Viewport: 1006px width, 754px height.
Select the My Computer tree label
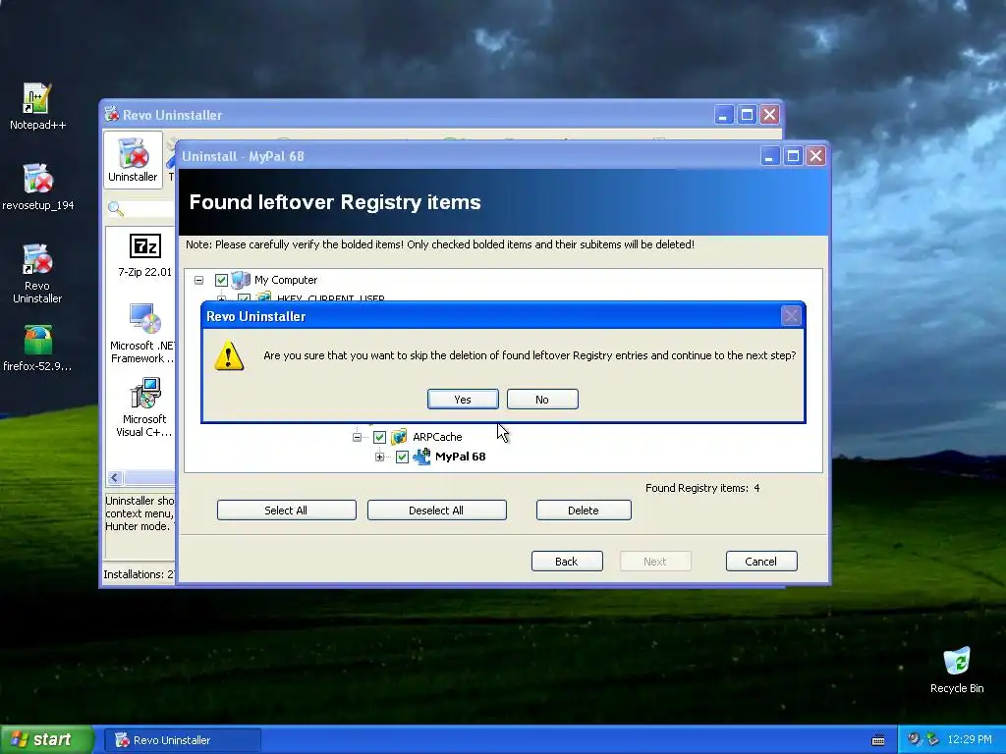(x=286, y=280)
